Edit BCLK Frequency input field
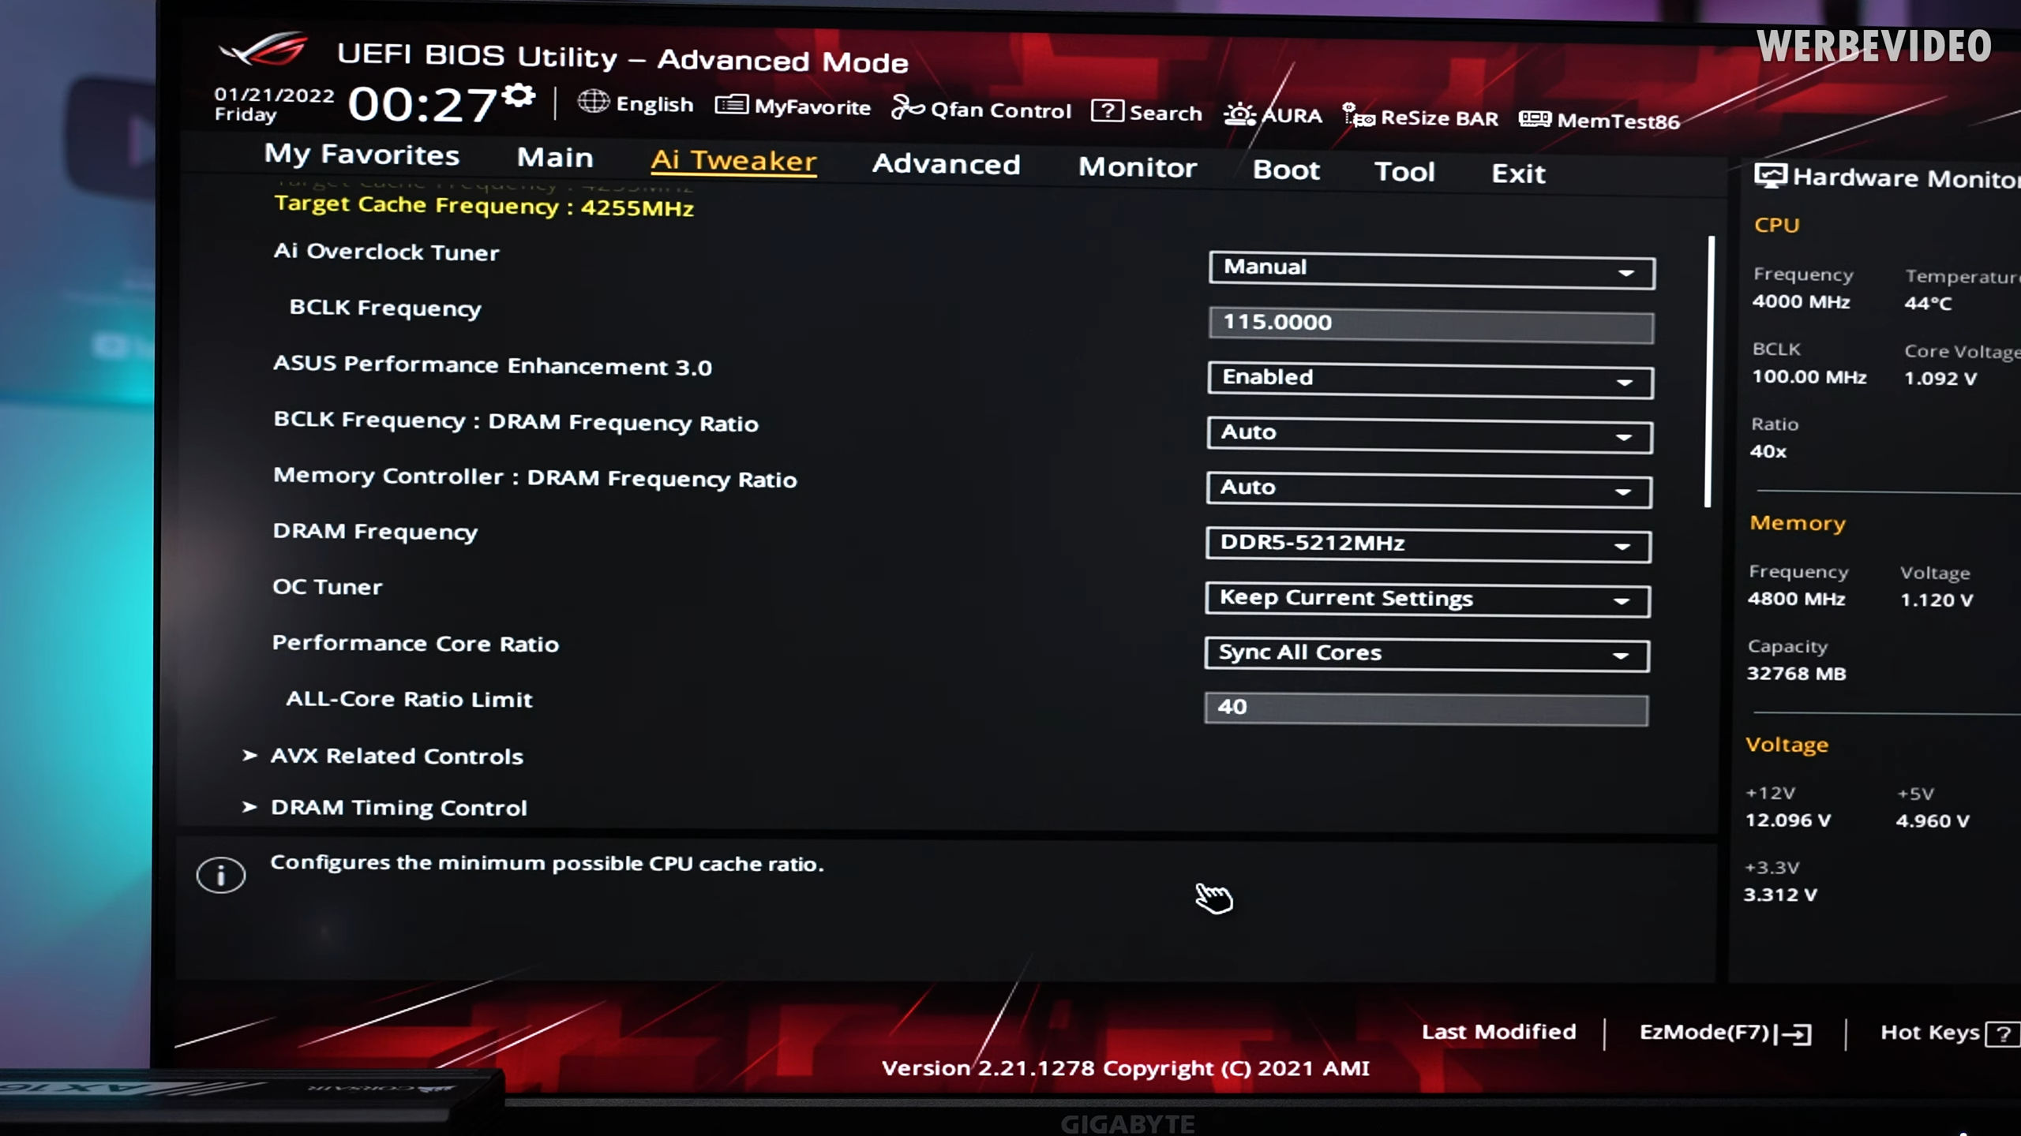2021x1136 pixels. click(x=1428, y=322)
